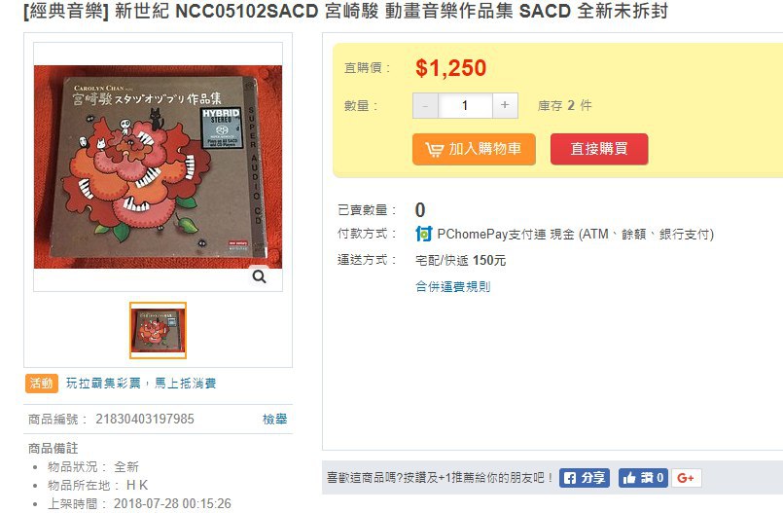This screenshot has width=783, height=513.
Task: Click the quantity input field
Action: pos(465,105)
